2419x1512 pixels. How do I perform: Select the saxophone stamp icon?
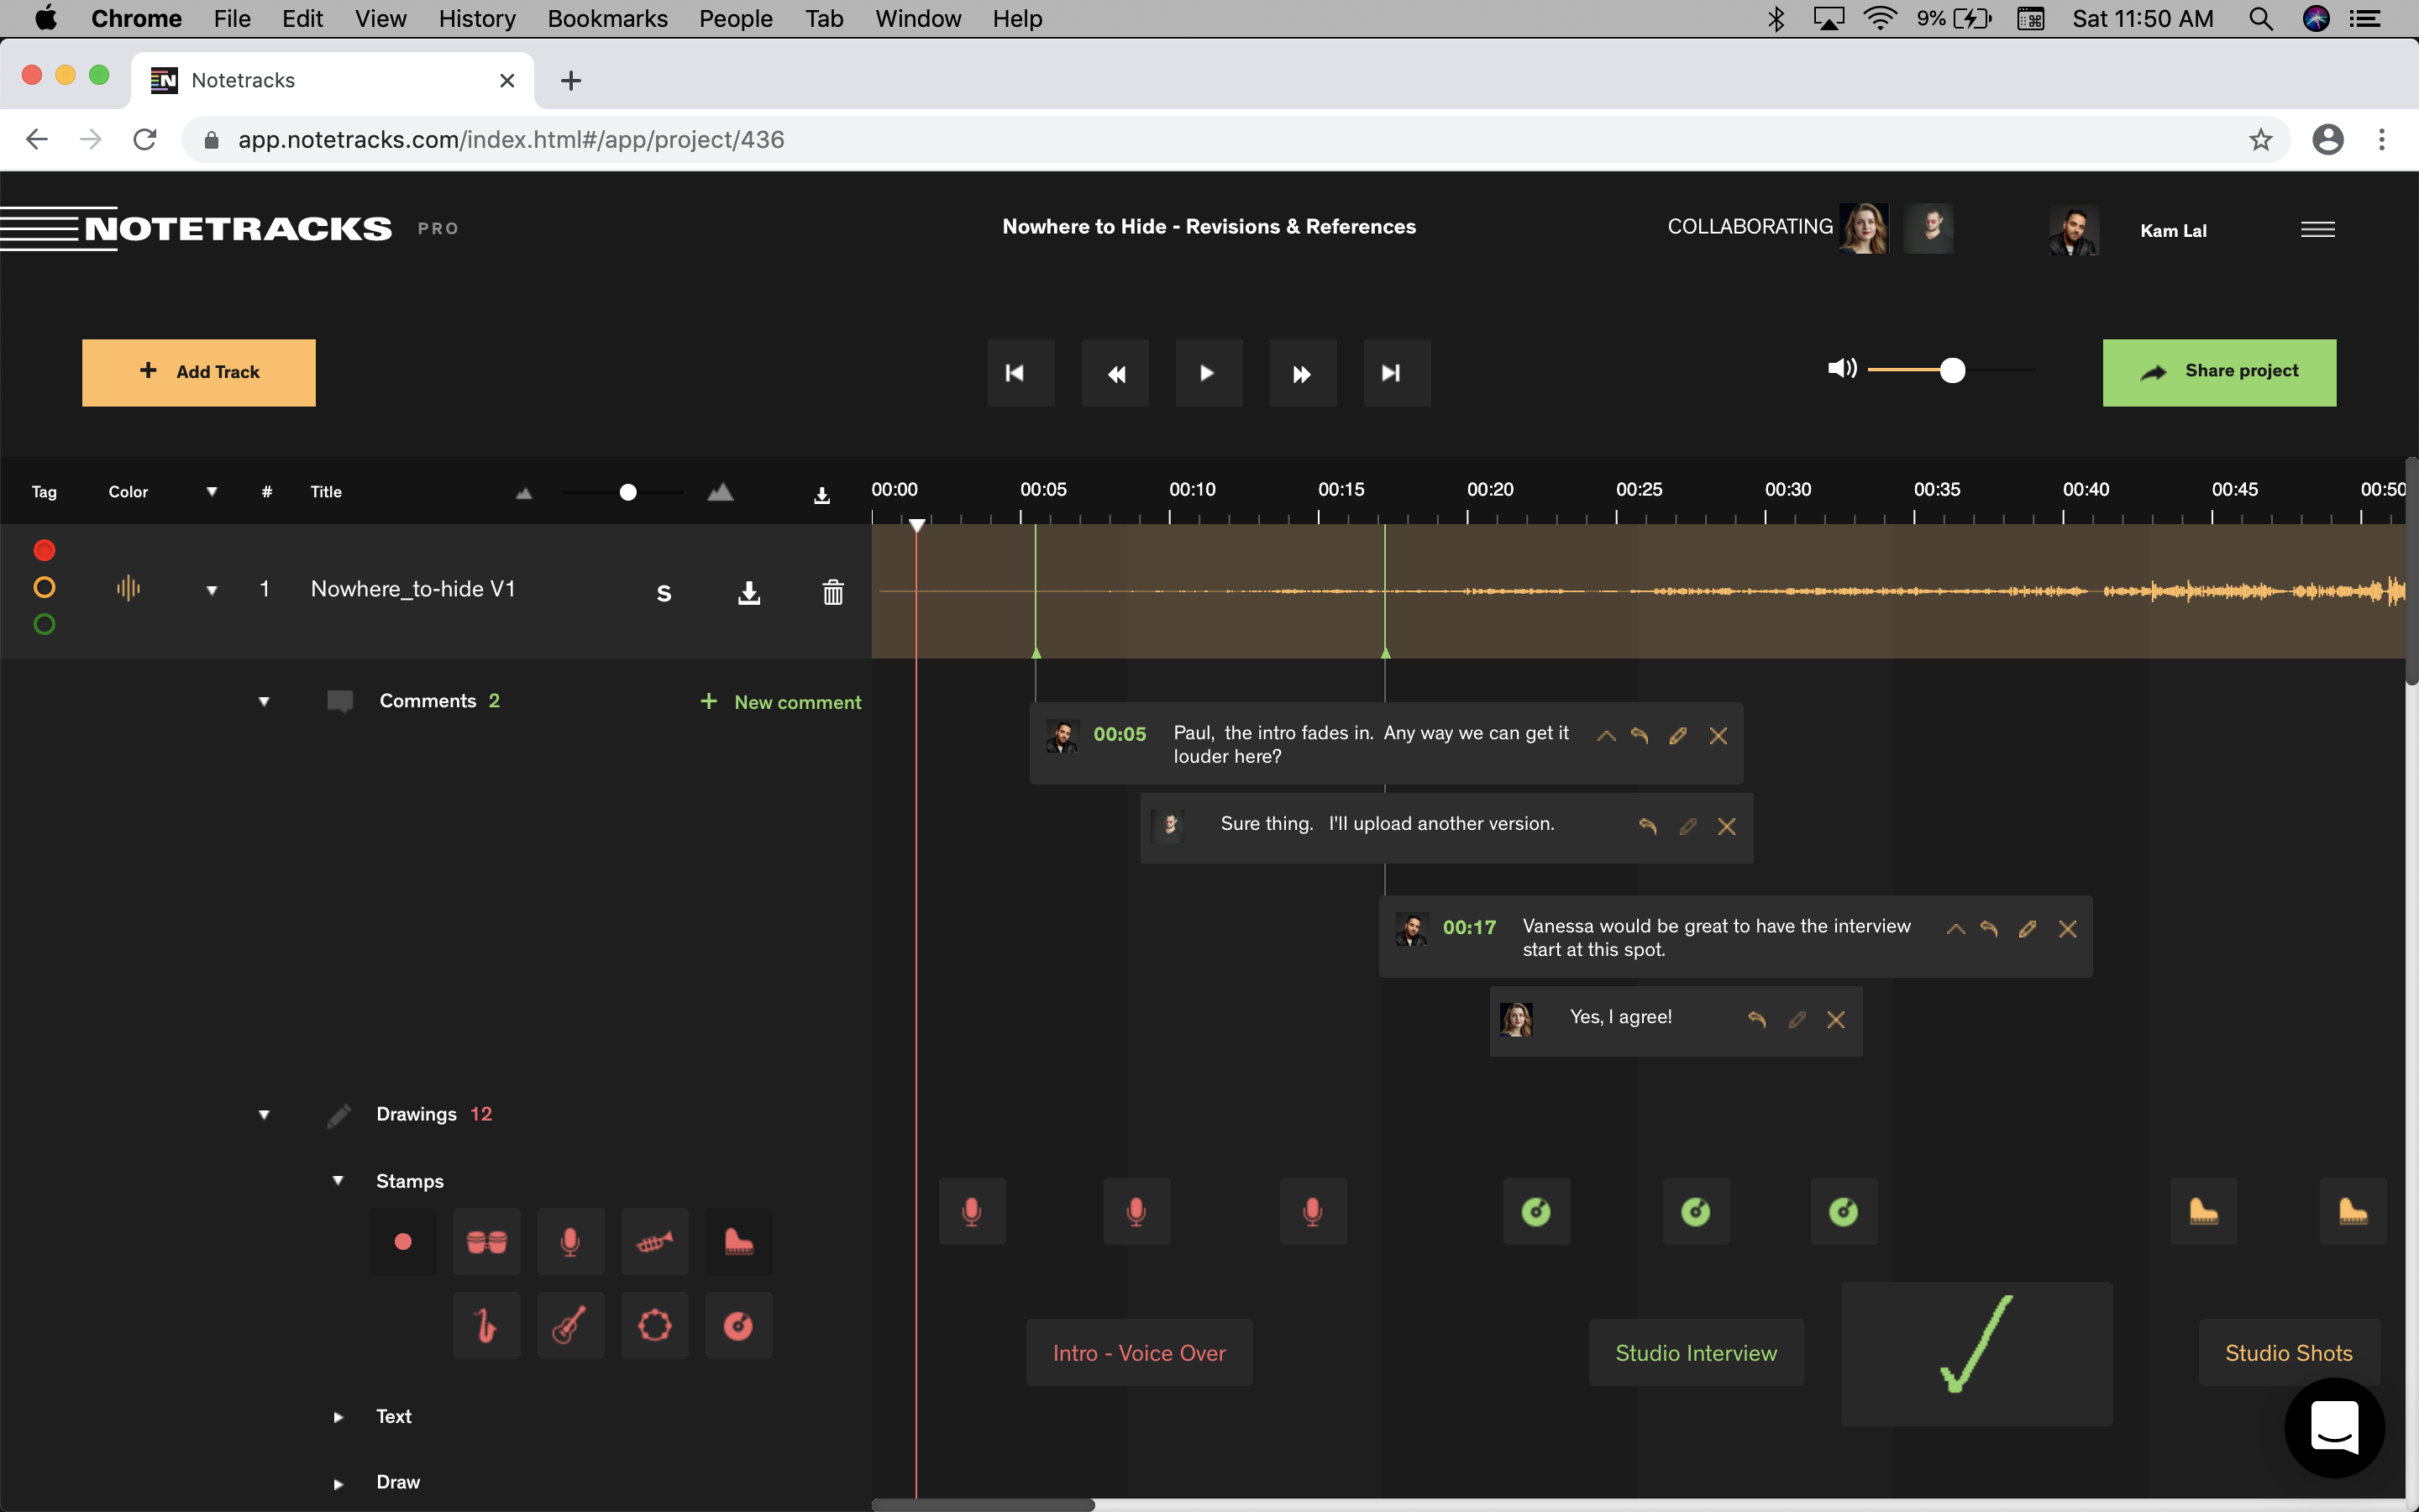[x=487, y=1326]
